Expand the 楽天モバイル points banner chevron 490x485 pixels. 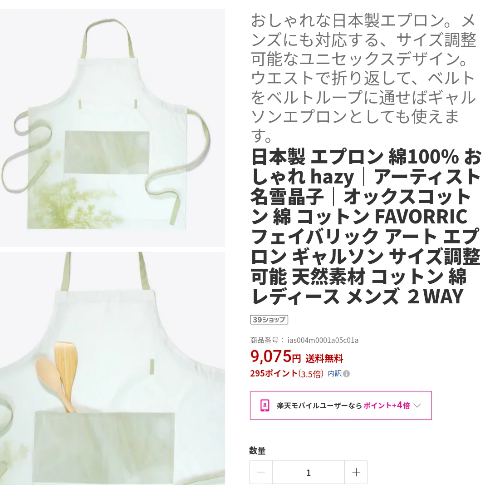coord(417,405)
